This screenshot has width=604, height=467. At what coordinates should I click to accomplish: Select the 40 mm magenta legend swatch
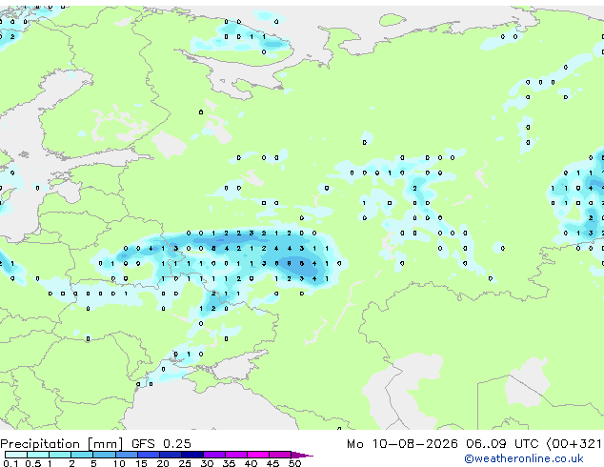click(258, 455)
